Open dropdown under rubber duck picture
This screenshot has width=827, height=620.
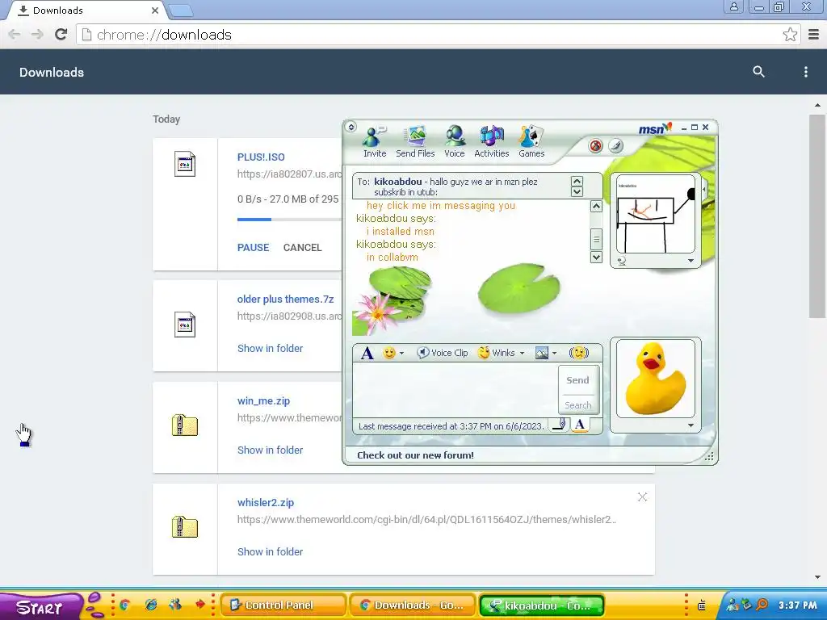(691, 425)
